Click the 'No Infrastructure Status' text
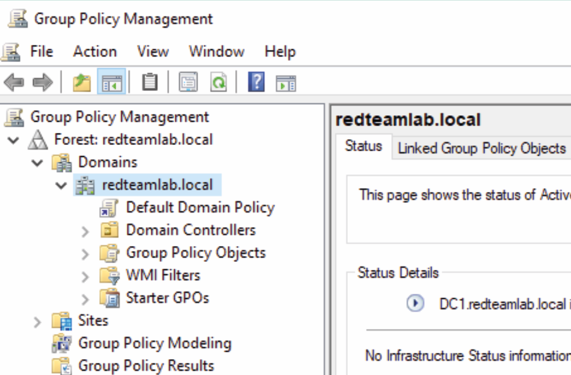Screen dimensions: 571x375 coord(467,355)
